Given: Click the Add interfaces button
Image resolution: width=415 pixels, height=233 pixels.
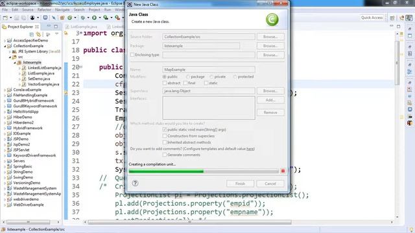Looking at the screenshot, I should [x=270, y=100].
